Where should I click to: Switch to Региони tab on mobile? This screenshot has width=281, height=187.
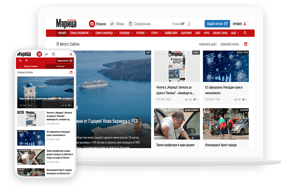click(x=60, y=66)
